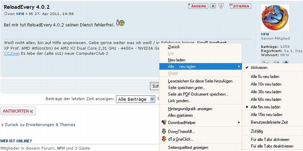Image resolution: width=303 pixels, height=151 pixels.
Task: Click the DownloadHelper colored balls icon
Action: 164,122
